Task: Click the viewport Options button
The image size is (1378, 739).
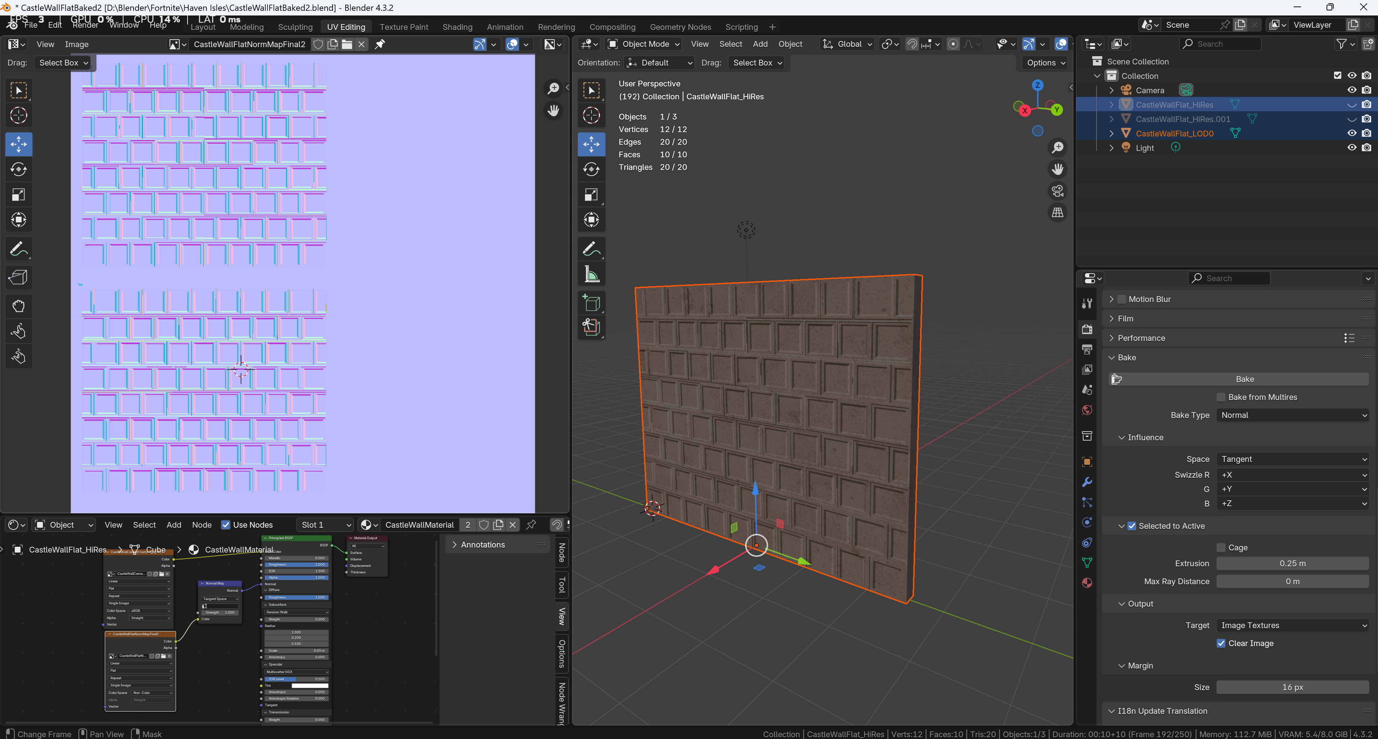Action: 1046,63
